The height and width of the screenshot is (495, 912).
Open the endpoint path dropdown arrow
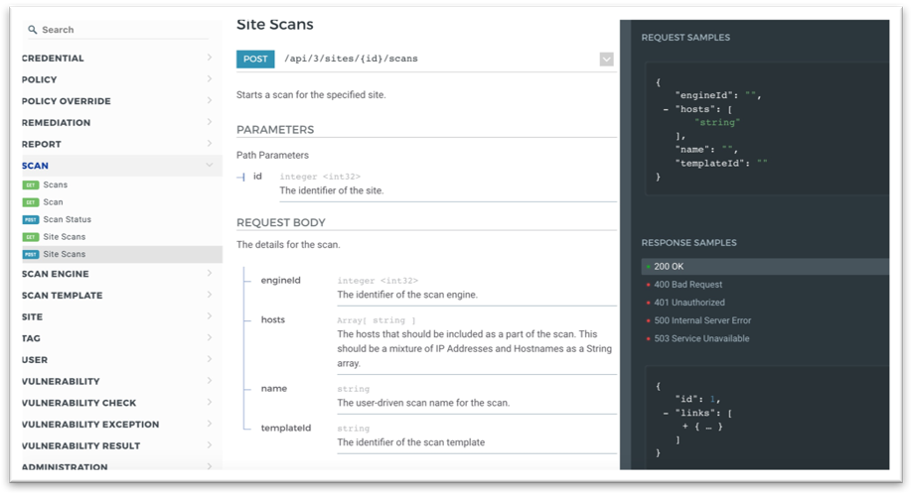click(606, 60)
